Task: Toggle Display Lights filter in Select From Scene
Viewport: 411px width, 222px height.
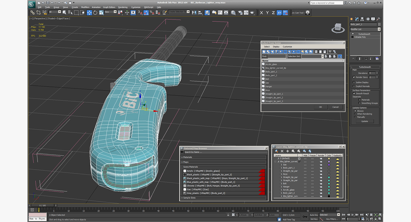Action: (x=272, y=52)
